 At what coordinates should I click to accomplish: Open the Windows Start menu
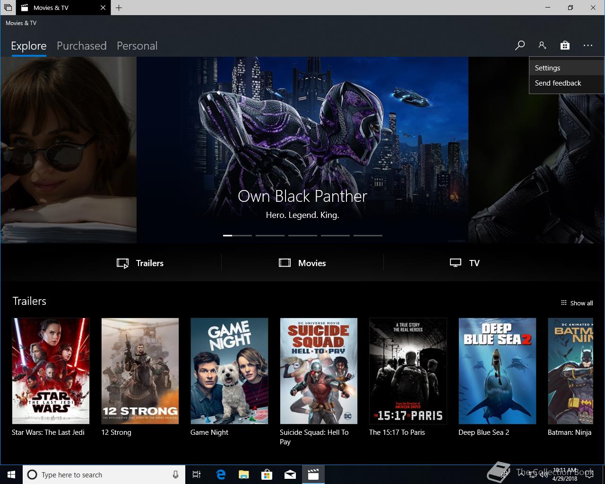click(11, 475)
